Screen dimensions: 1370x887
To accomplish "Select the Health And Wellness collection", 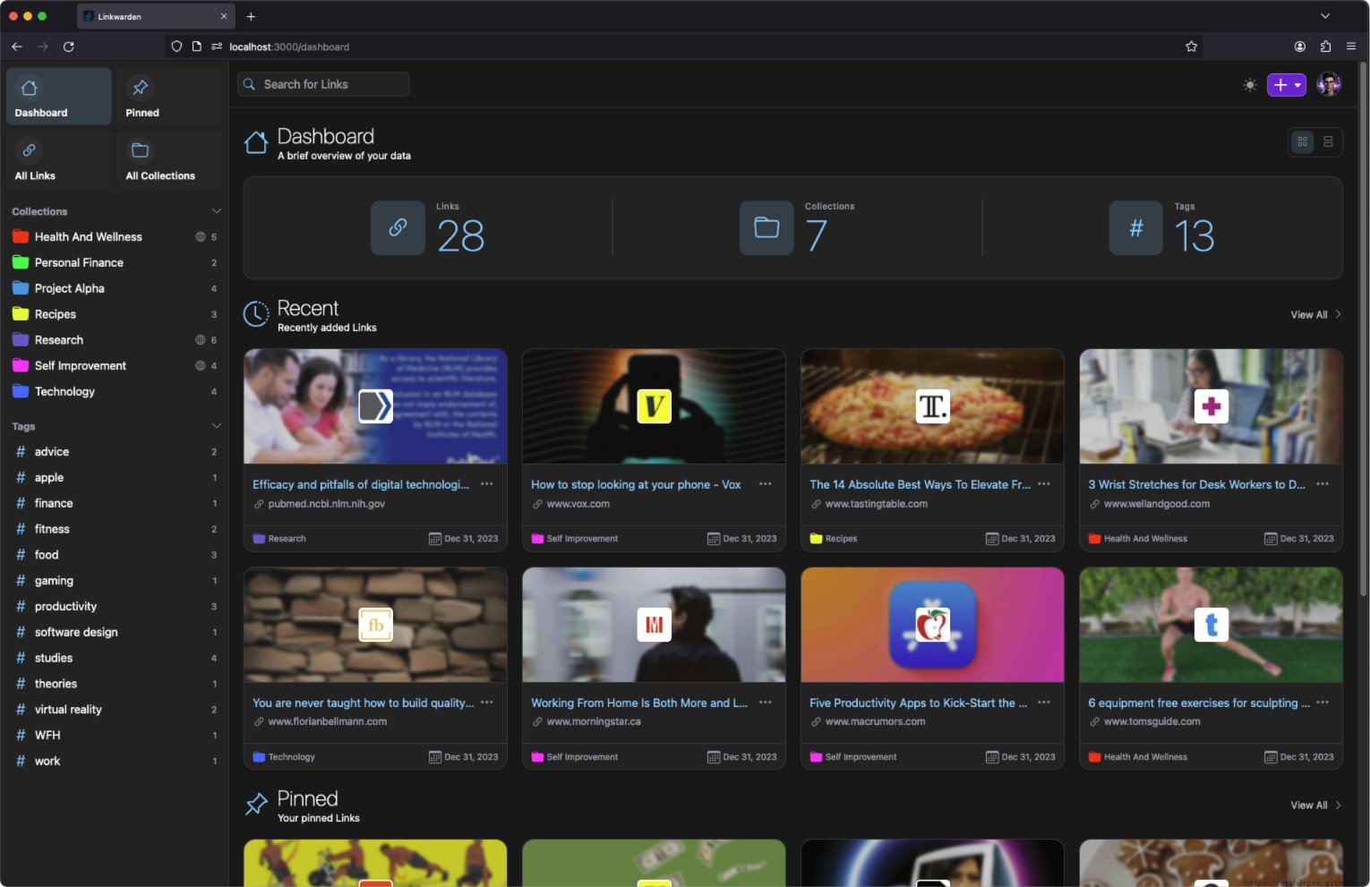I will coord(115,237).
